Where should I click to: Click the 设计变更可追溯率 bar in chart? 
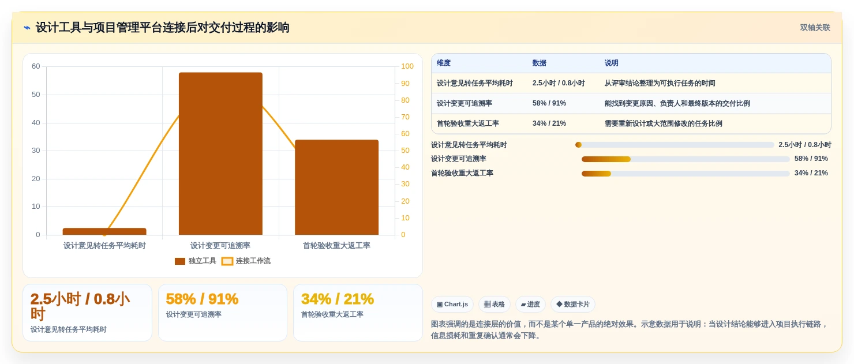220,153
